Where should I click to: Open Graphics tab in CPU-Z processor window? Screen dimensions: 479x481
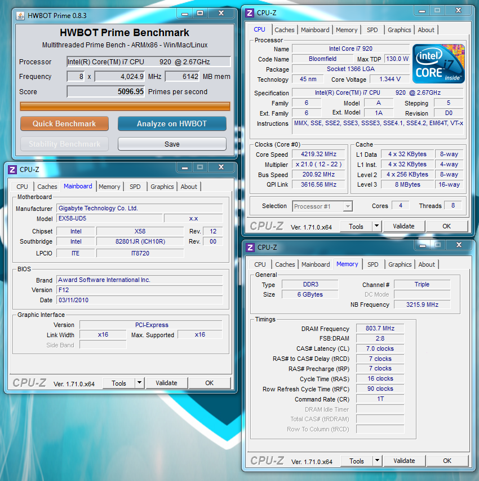(x=400, y=30)
